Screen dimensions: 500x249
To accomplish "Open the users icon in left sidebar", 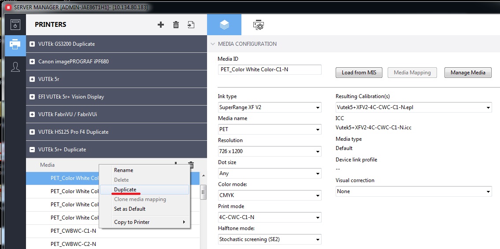I will point(15,66).
